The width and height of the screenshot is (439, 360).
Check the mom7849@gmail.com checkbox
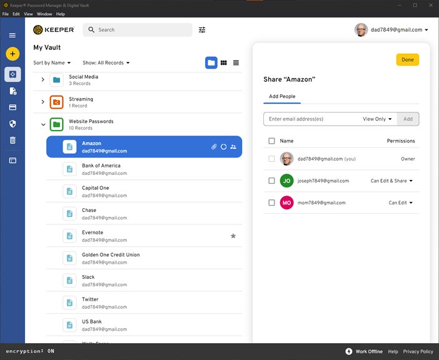(271, 202)
